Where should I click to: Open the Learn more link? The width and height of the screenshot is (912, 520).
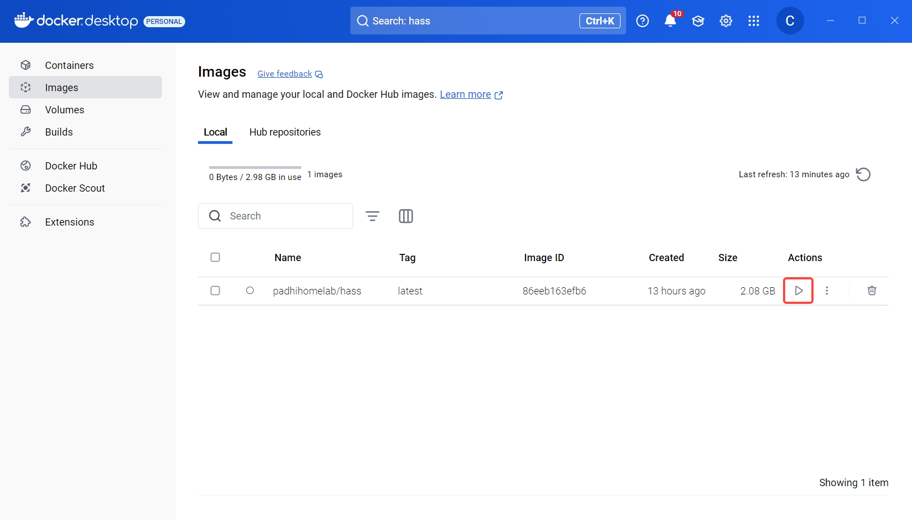[x=465, y=94]
